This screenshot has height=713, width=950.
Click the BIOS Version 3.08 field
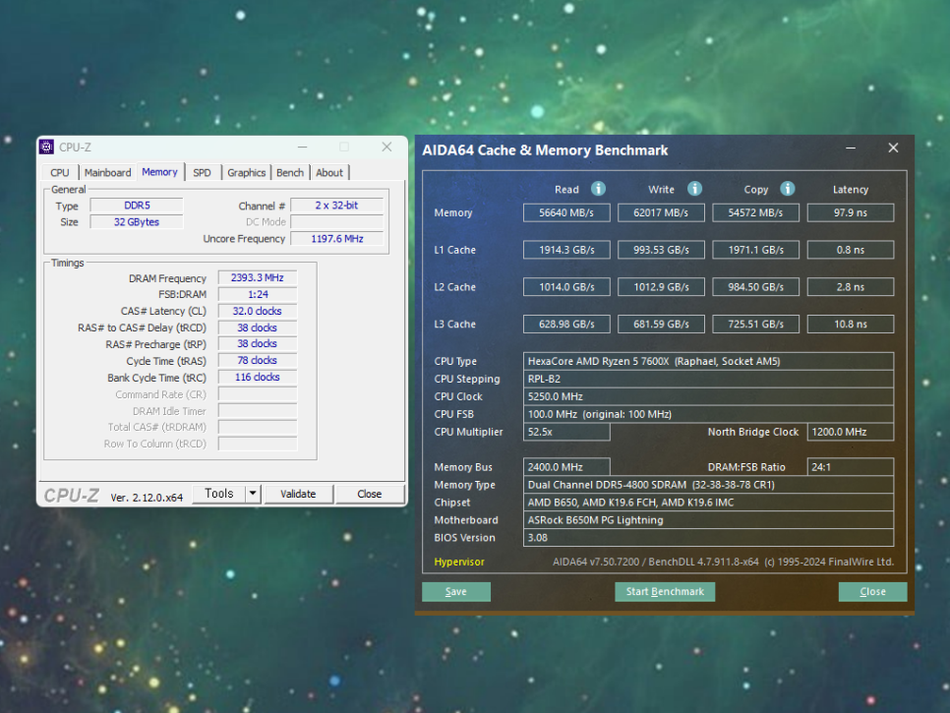pyautogui.click(x=708, y=538)
